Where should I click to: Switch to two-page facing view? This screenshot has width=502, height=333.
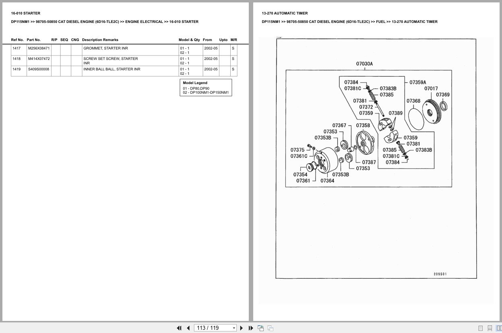[x=498, y=328]
